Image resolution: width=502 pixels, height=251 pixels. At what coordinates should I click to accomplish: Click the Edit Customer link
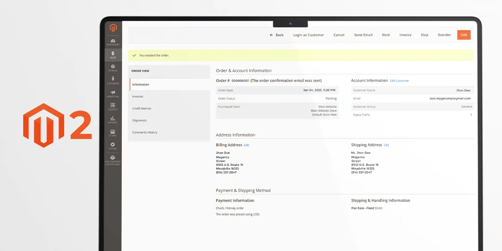399,81
